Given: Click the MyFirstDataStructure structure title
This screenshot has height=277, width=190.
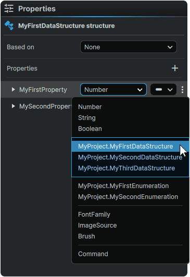Looking at the screenshot, I should 67,26.
